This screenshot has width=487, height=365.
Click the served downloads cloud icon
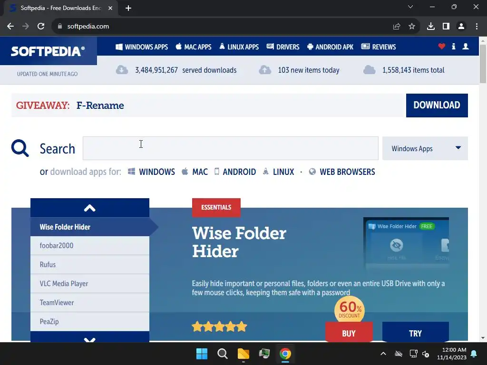tap(122, 70)
